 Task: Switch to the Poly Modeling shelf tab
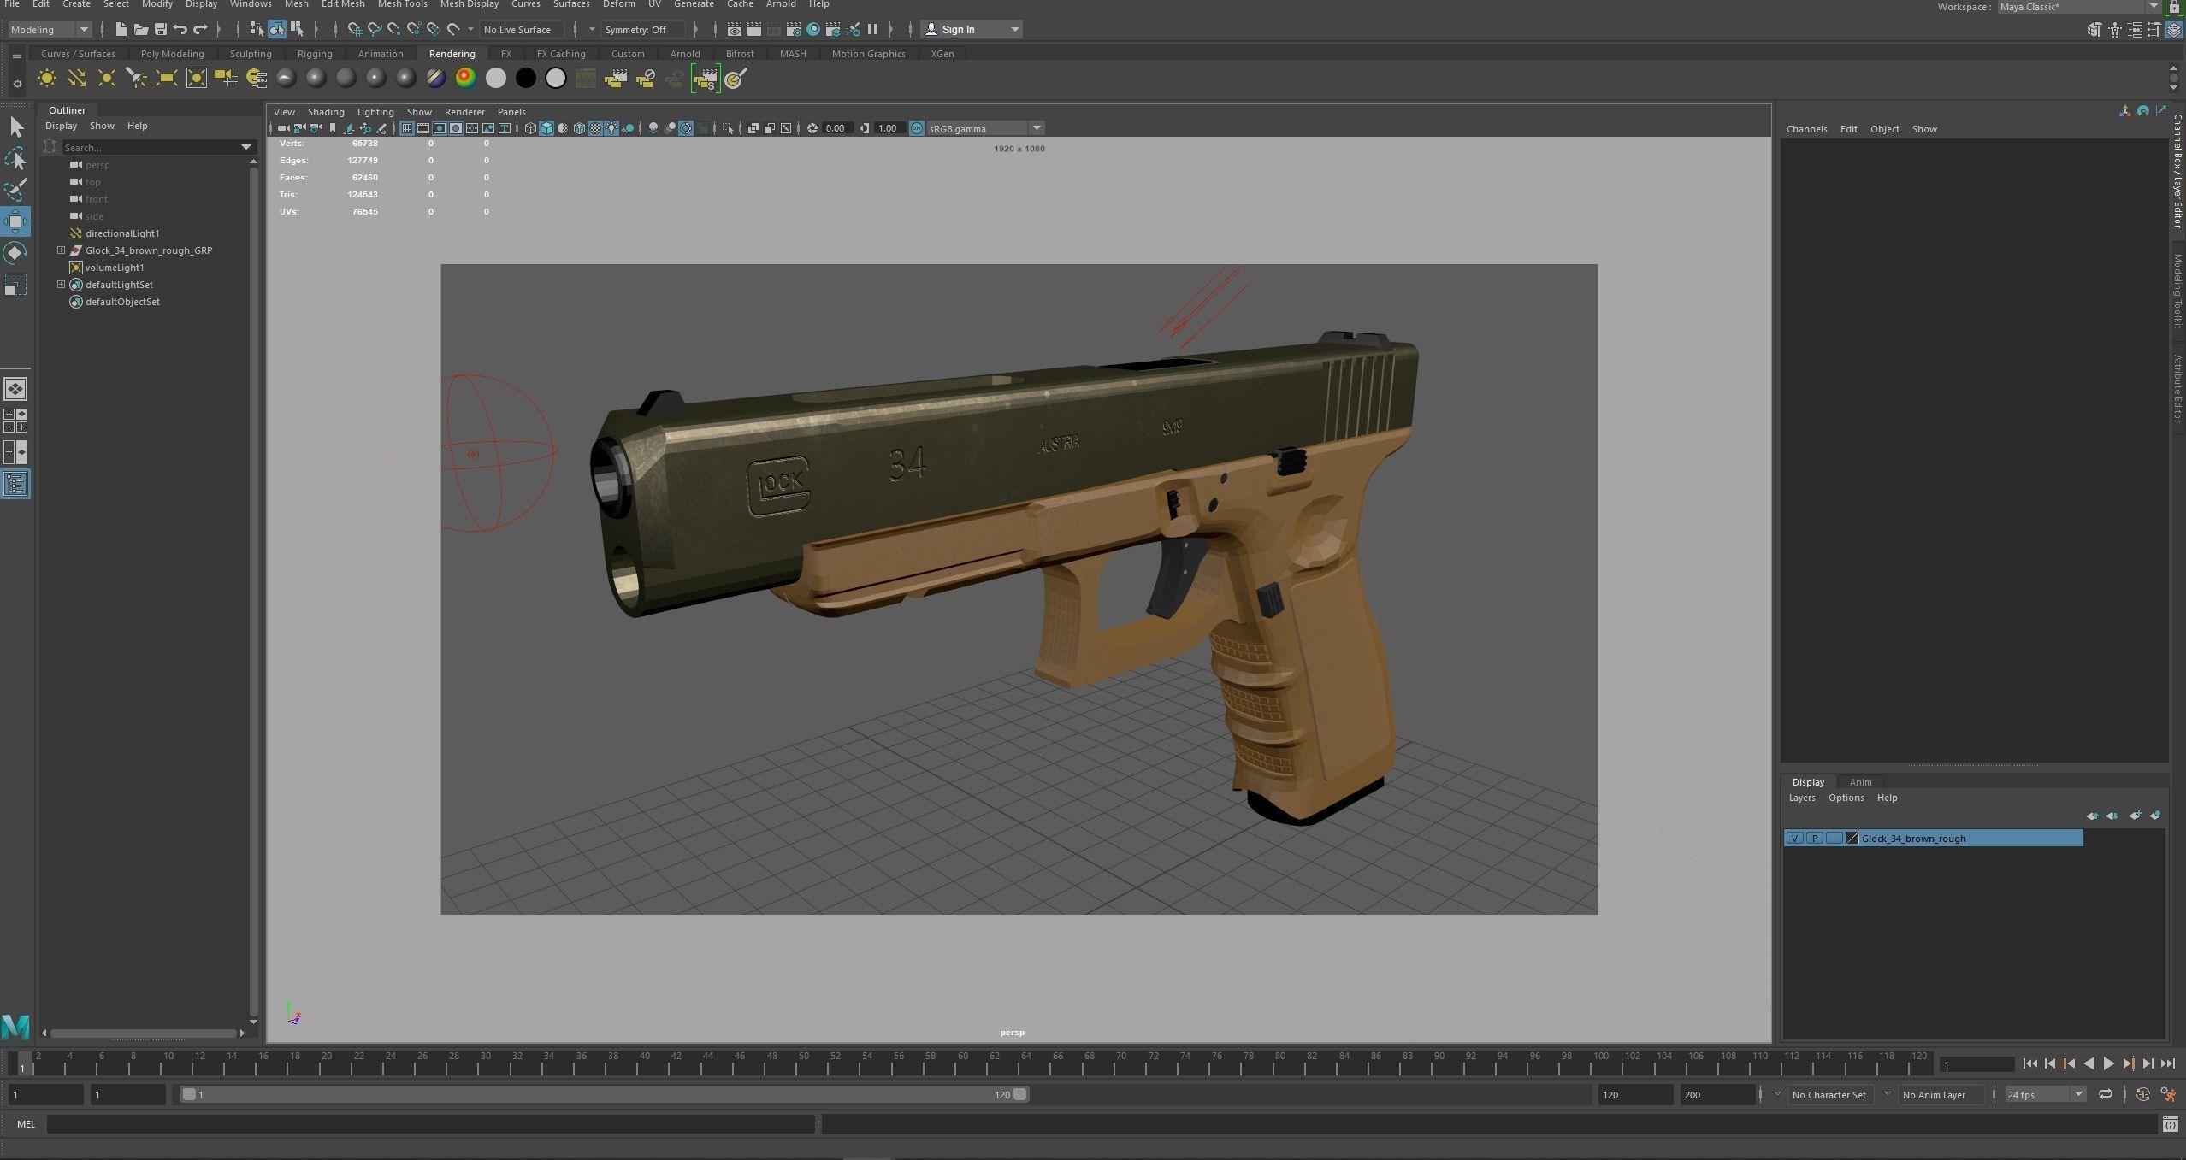172,54
